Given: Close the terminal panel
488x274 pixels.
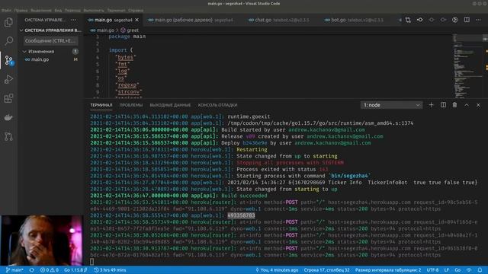Looking at the screenshot, I should (478, 105).
